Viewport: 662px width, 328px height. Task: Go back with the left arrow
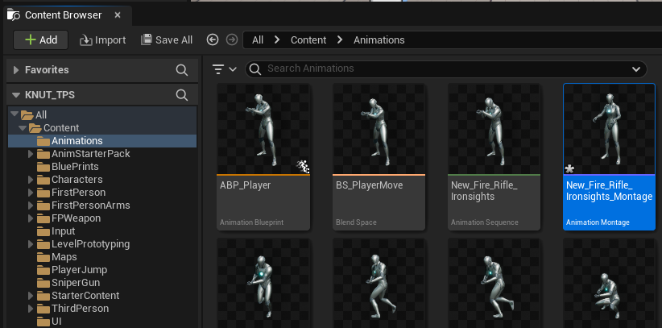point(213,39)
